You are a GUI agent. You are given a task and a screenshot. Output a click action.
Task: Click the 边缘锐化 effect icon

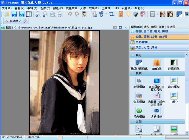coord(174,62)
